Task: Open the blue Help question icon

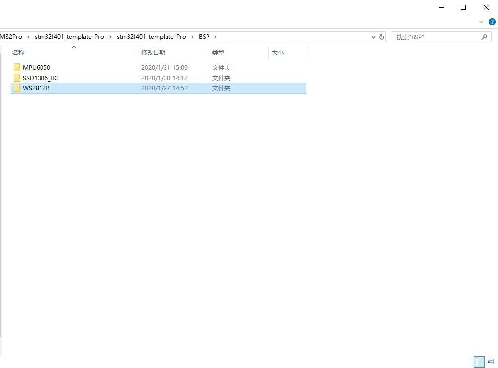Action: click(492, 22)
